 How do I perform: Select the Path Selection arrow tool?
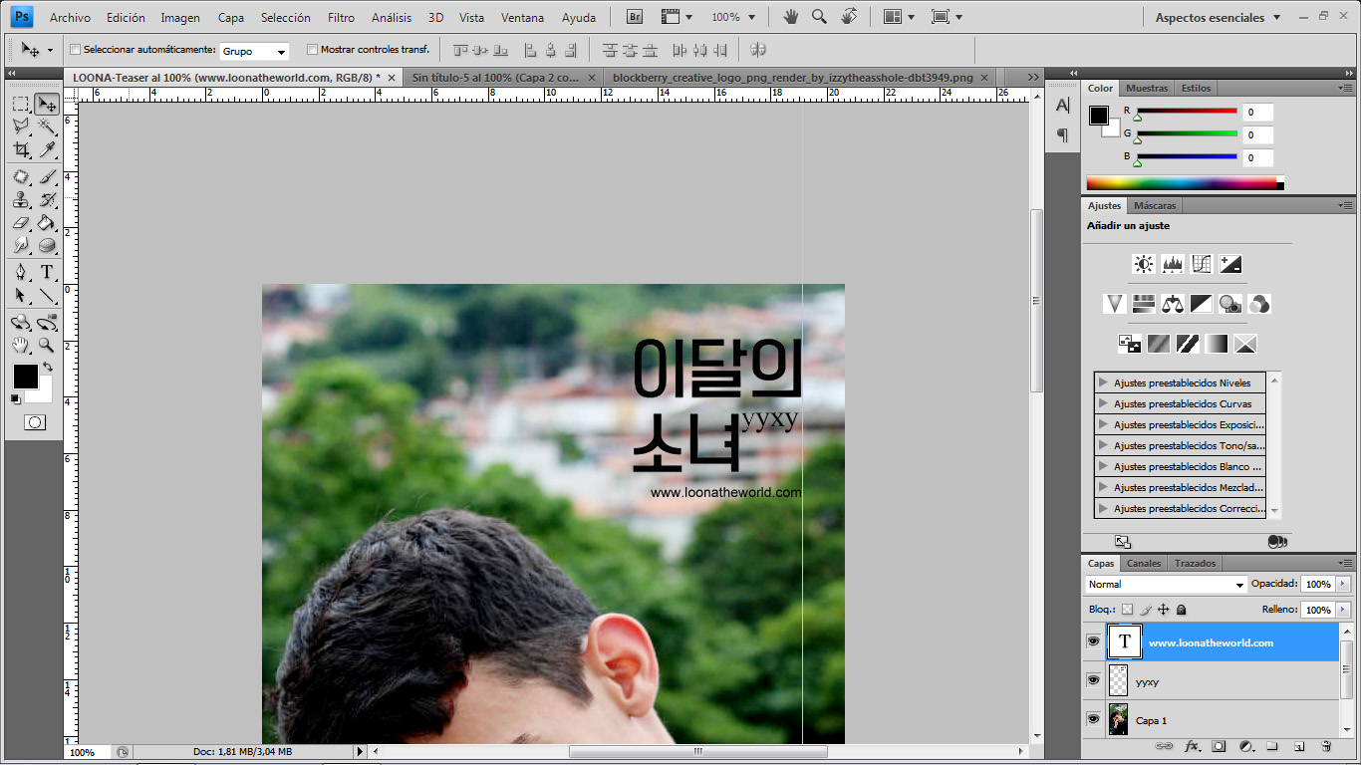20,296
